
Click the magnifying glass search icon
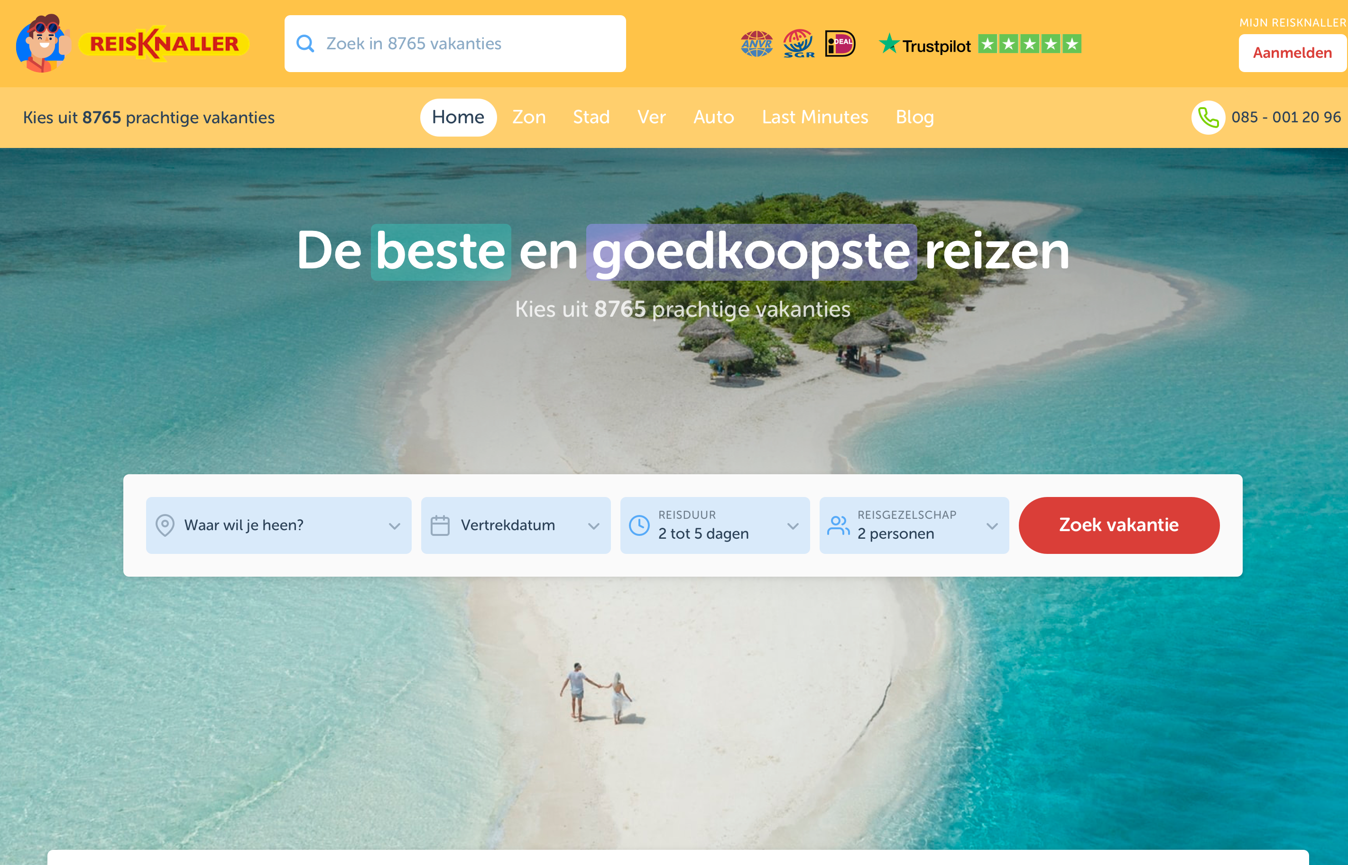click(x=305, y=44)
